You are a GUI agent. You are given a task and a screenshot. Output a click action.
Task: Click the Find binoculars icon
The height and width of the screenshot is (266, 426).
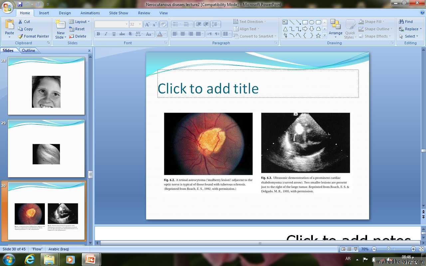pos(401,22)
